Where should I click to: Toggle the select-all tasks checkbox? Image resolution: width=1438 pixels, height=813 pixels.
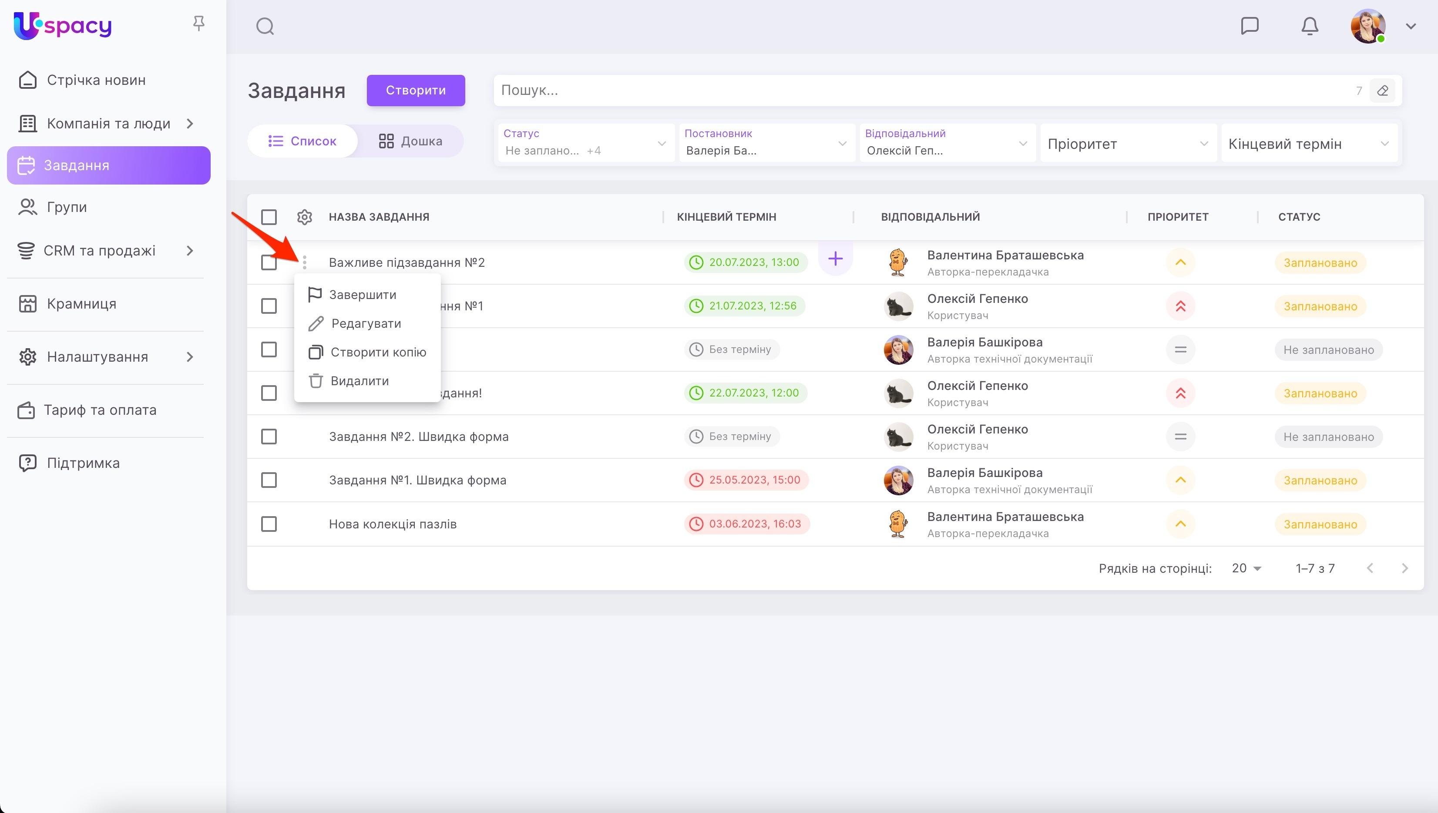tap(269, 217)
